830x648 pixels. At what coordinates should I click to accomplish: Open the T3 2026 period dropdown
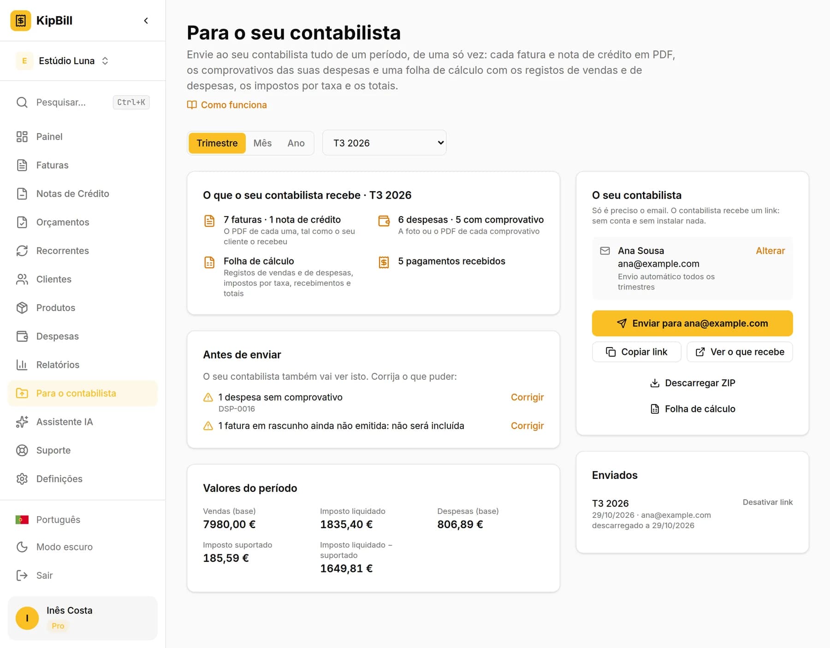384,143
